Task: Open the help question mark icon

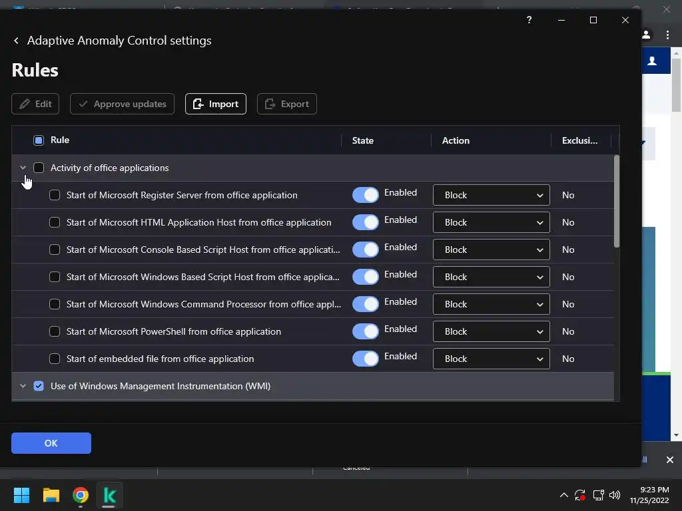Action: tap(529, 20)
